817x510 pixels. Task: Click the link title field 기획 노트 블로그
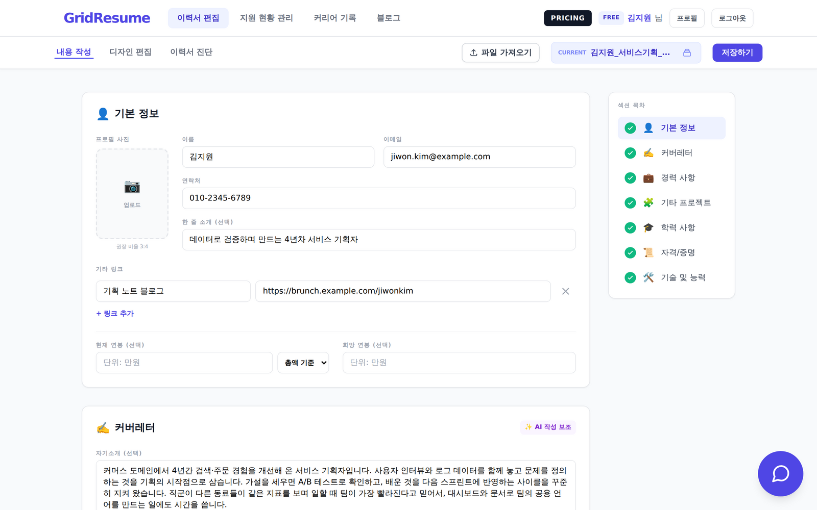click(x=173, y=291)
